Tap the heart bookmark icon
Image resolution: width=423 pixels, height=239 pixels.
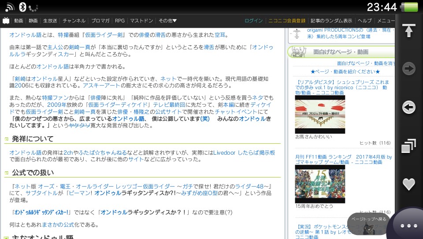pos(408,184)
